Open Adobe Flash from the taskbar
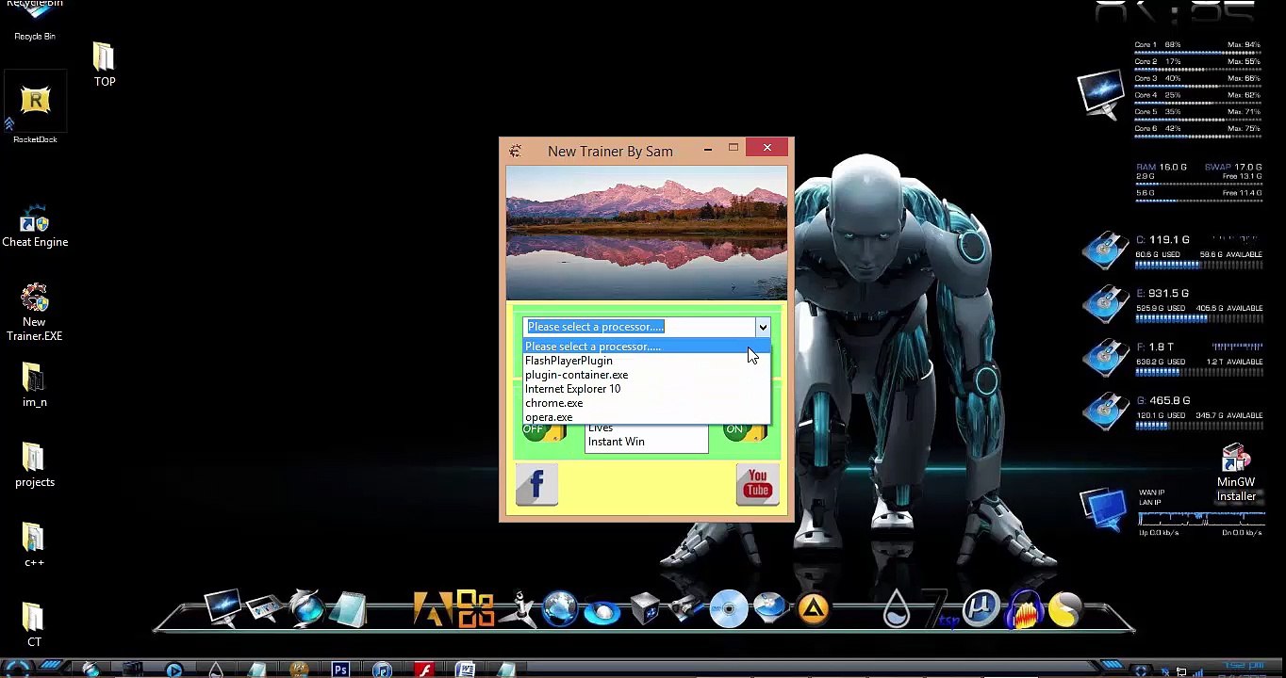 coord(424,670)
